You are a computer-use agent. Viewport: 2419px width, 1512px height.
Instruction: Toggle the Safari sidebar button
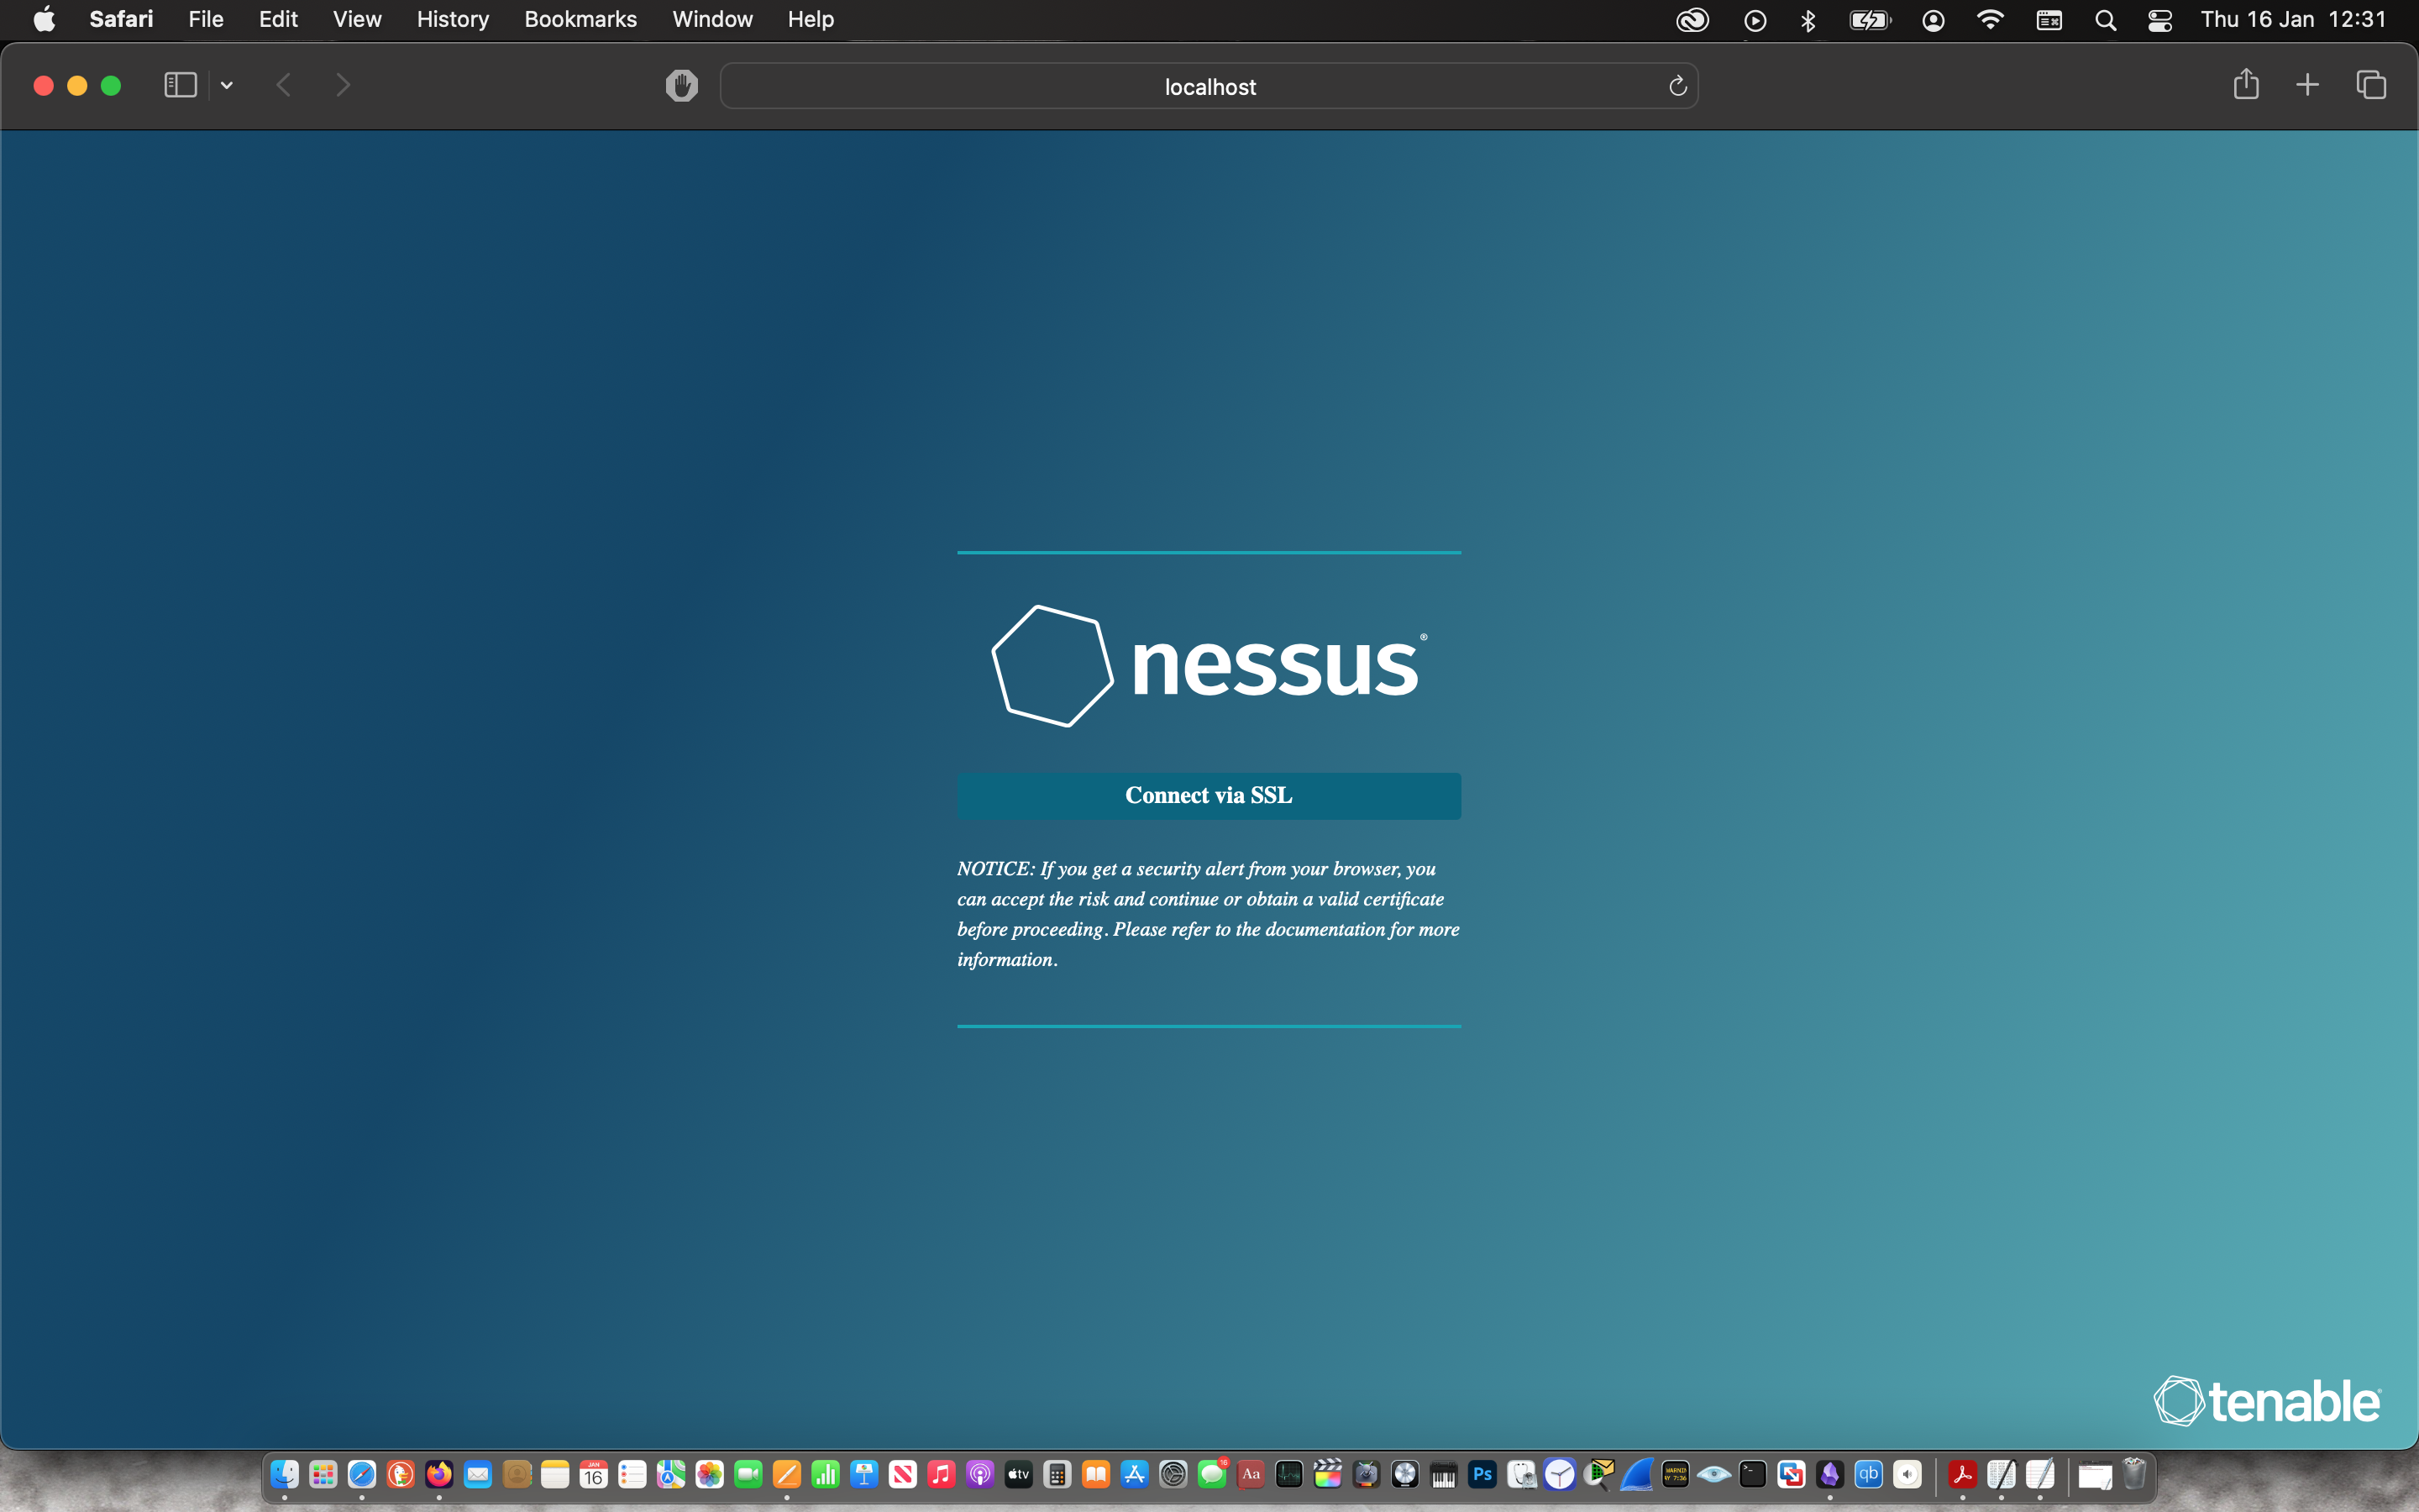pyautogui.click(x=180, y=86)
